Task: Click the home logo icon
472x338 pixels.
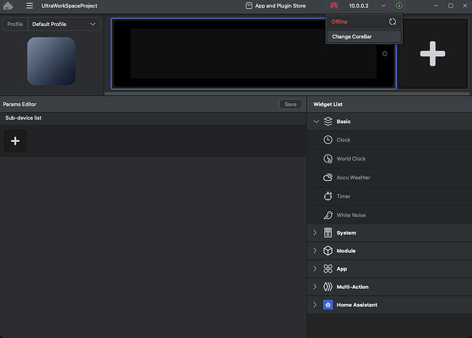Action: pos(8,5)
